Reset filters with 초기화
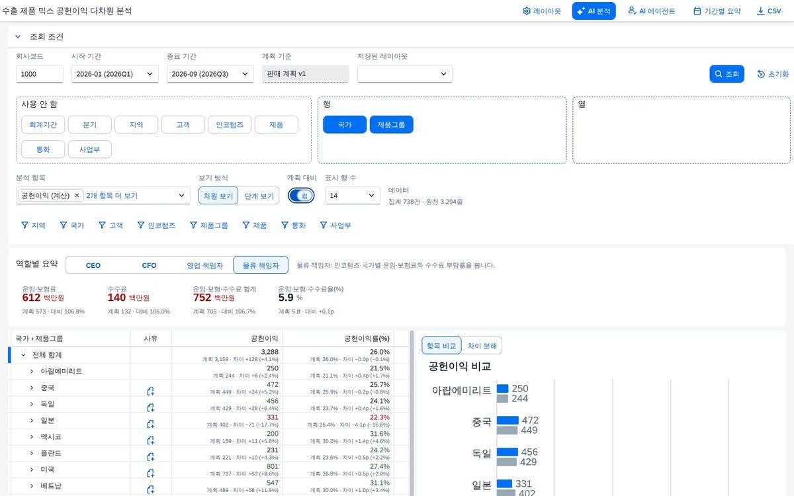Viewport: 794px width, 496px height. coord(773,74)
